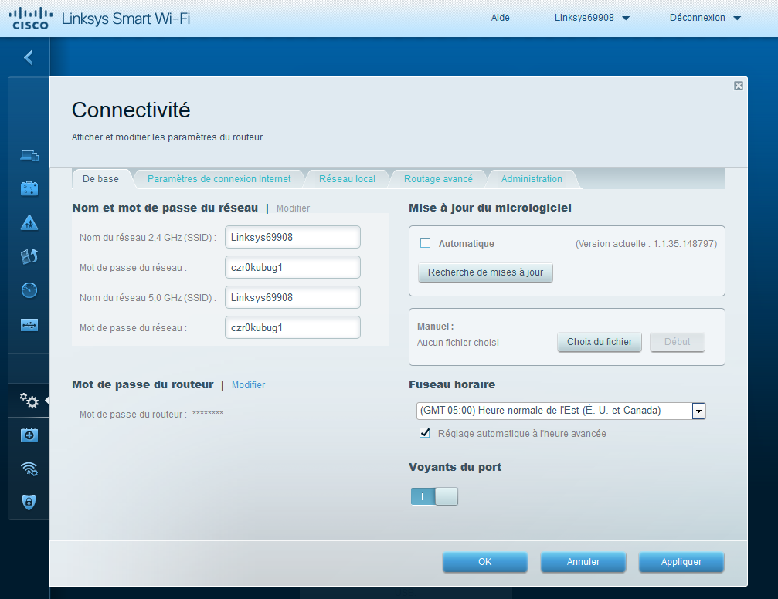The height and width of the screenshot is (599, 778).
Task: Open the Speed Test gauge icon
Action: (29, 290)
